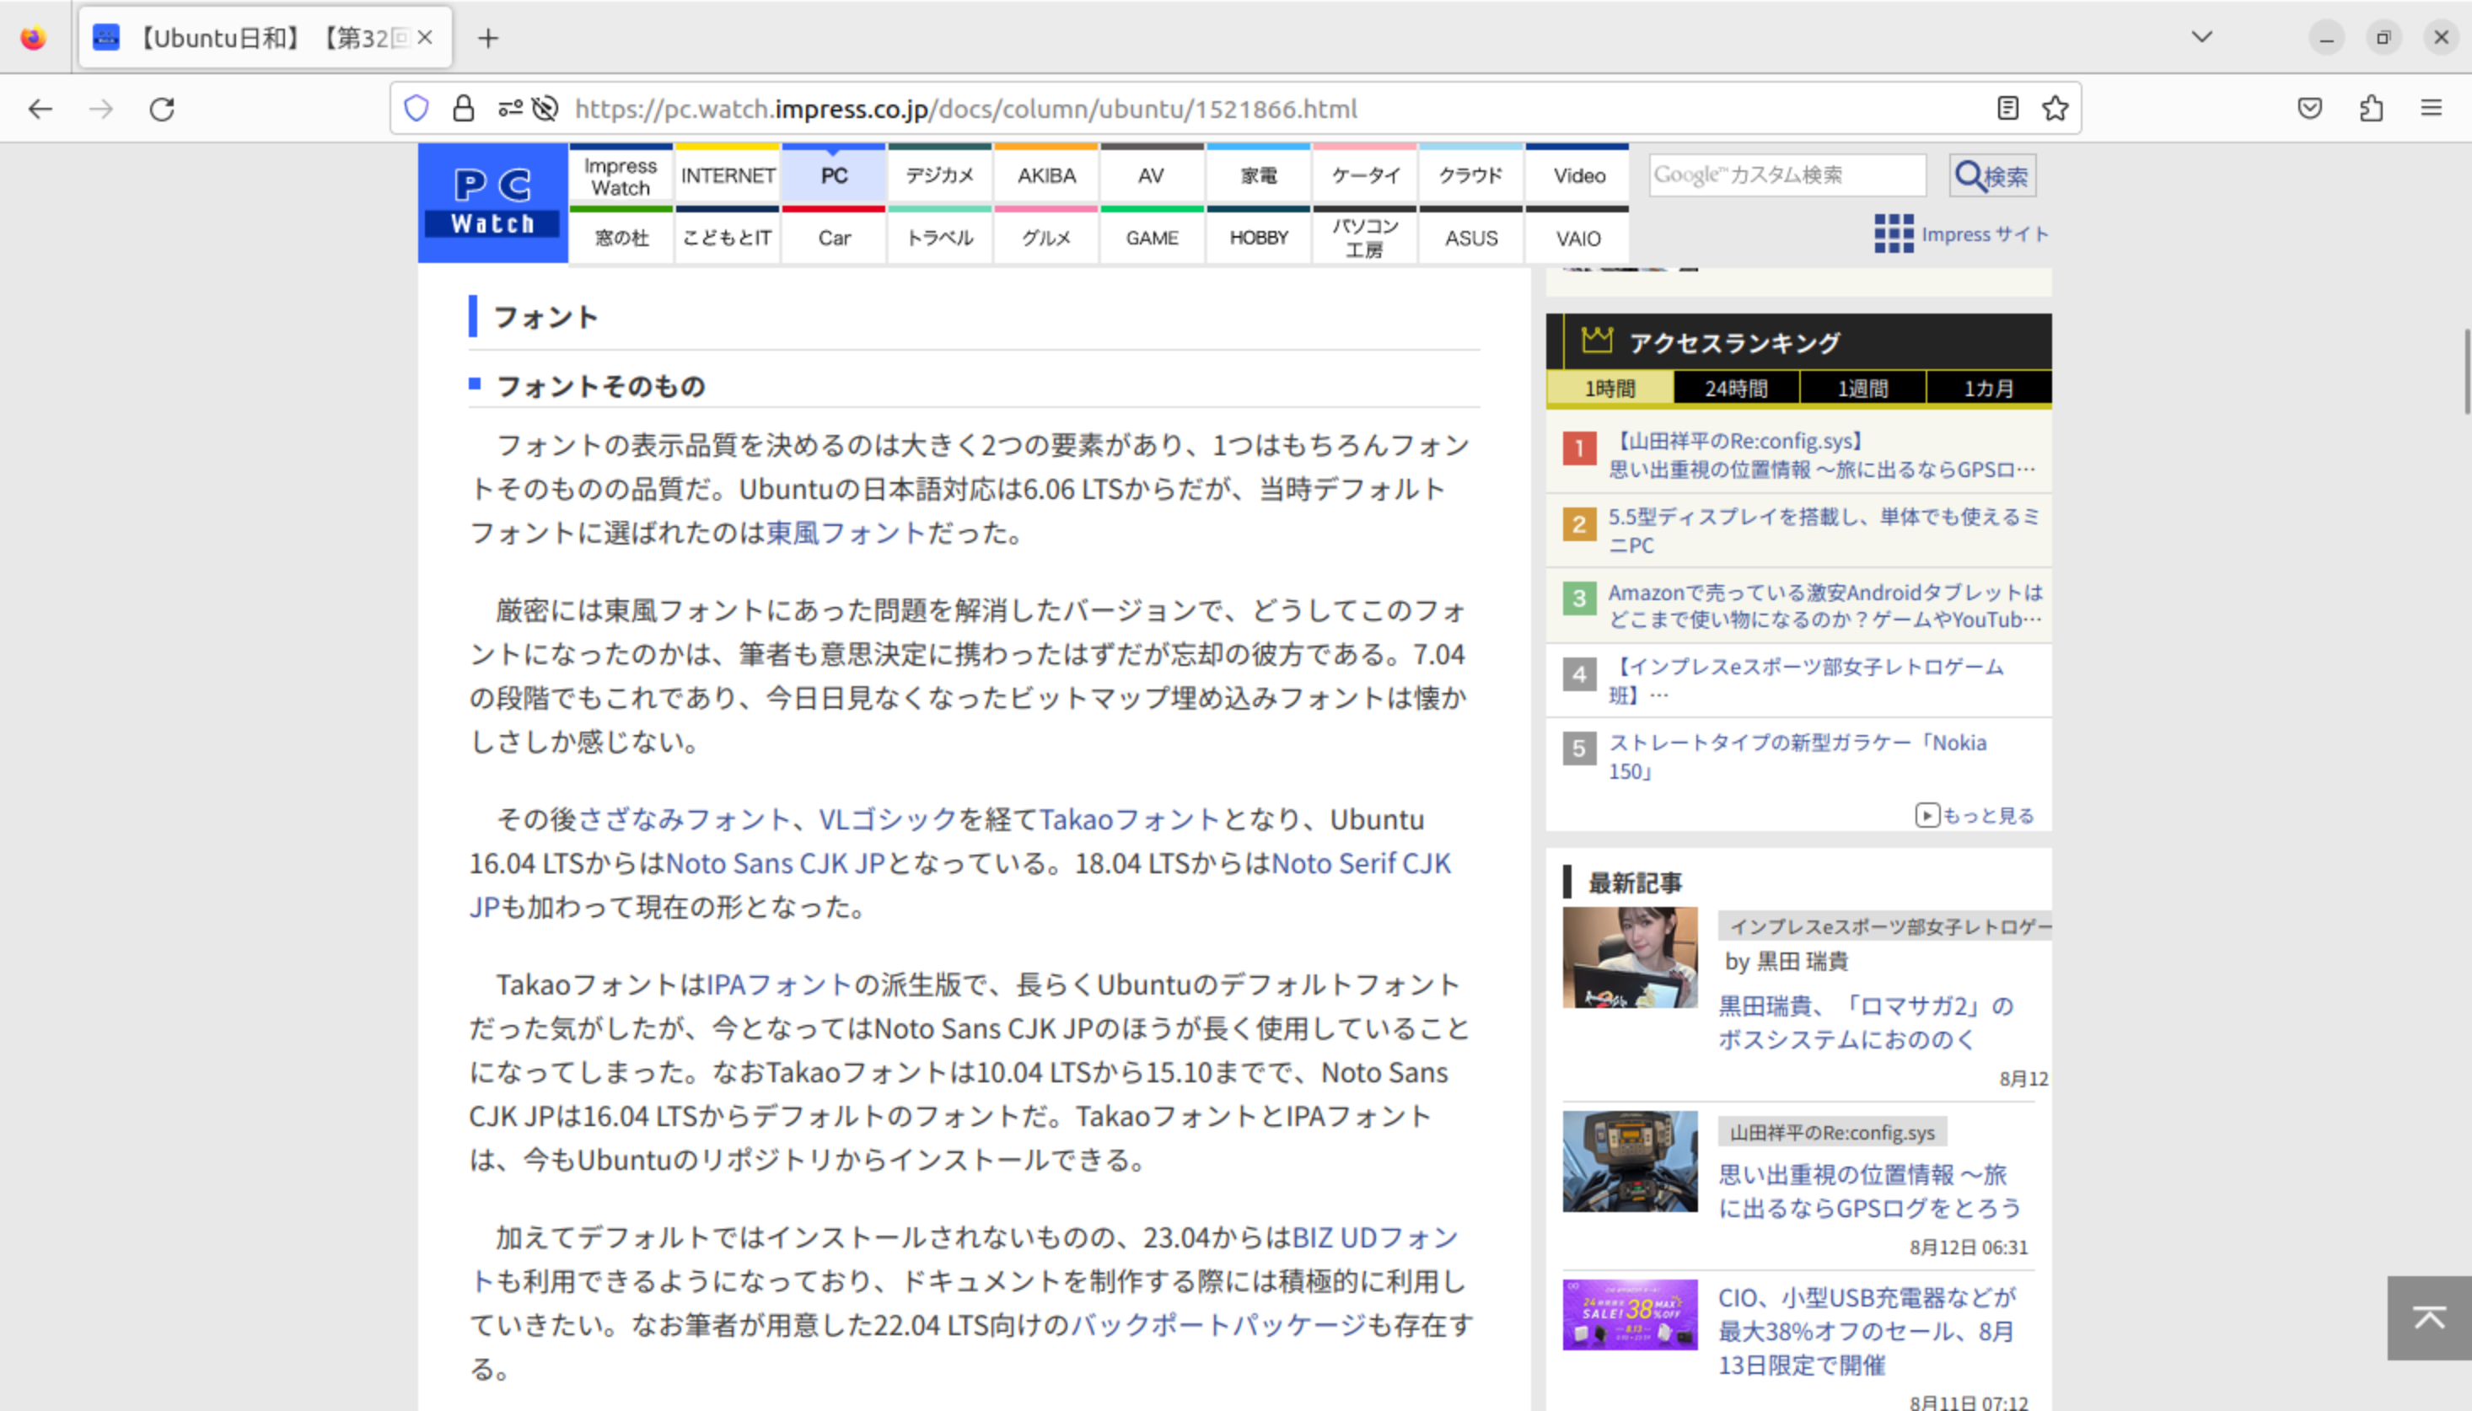Open the Firefox application menu
The width and height of the screenshot is (2472, 1411).
tap(2434, 109)
